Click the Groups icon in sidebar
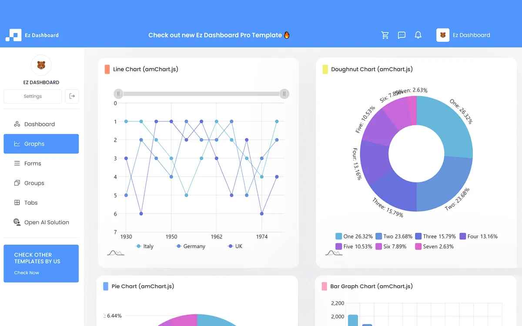This screenshot has height=326, width=522. coord(17,183)
